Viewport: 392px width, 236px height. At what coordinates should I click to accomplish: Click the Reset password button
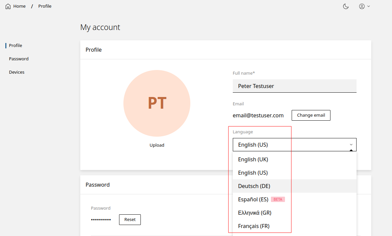[130, 220]
